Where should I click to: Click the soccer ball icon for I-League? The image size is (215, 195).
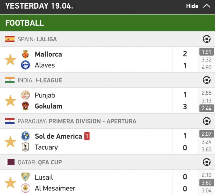tap(206, 80)
